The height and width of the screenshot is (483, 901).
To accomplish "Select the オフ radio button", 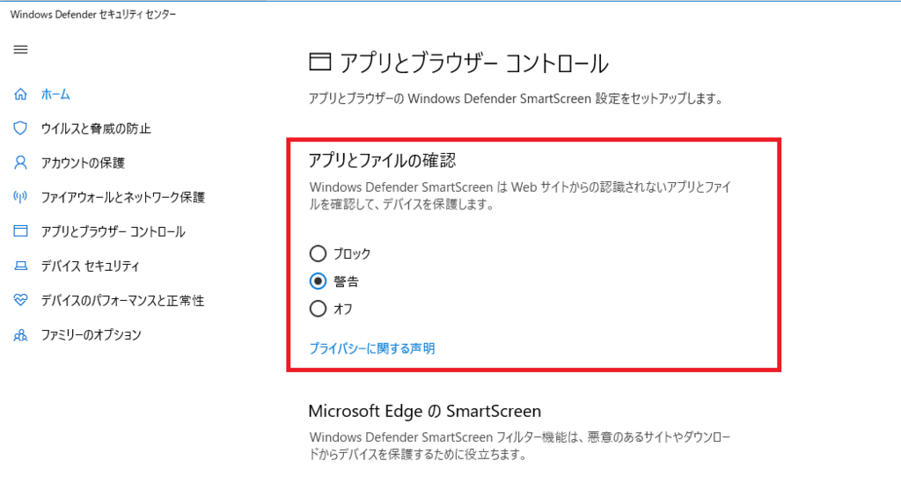I will [318, 309].
